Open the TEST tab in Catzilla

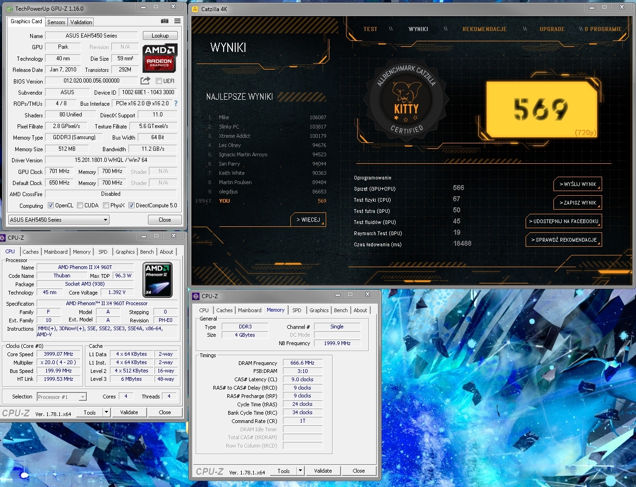pyautogui.click(x=370, y=29)
